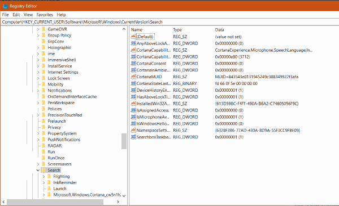Click the tree vertical scrollbar thumb

click(x=124, y=141)
